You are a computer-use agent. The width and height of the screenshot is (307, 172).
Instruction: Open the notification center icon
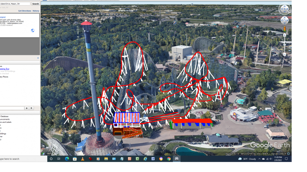(286, 159)
